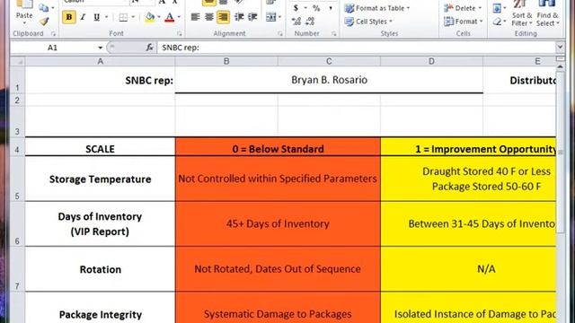Select row 6 header

click(x=17, y=223)
